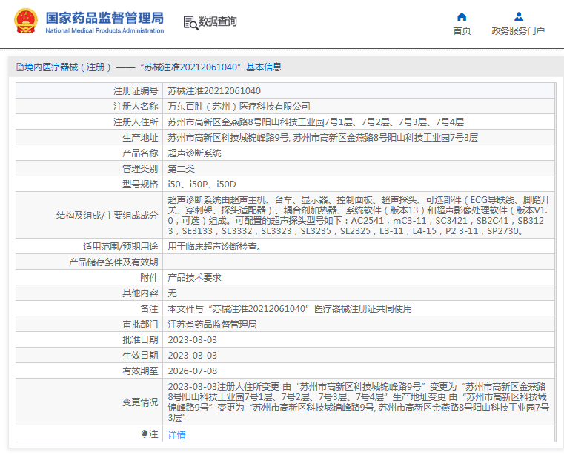Click registrant name 万东百胜（苏州）医疗科技有限公司
564x455 pixels.
[x=239, y=107]
